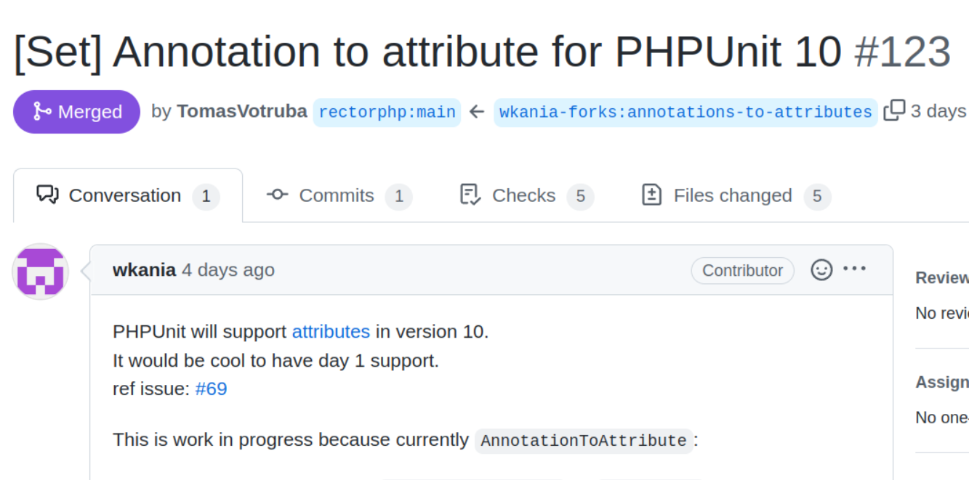Click the merge icon inside Merged badge
Viewport: 969px width, 480px height.
coord(42,111)
